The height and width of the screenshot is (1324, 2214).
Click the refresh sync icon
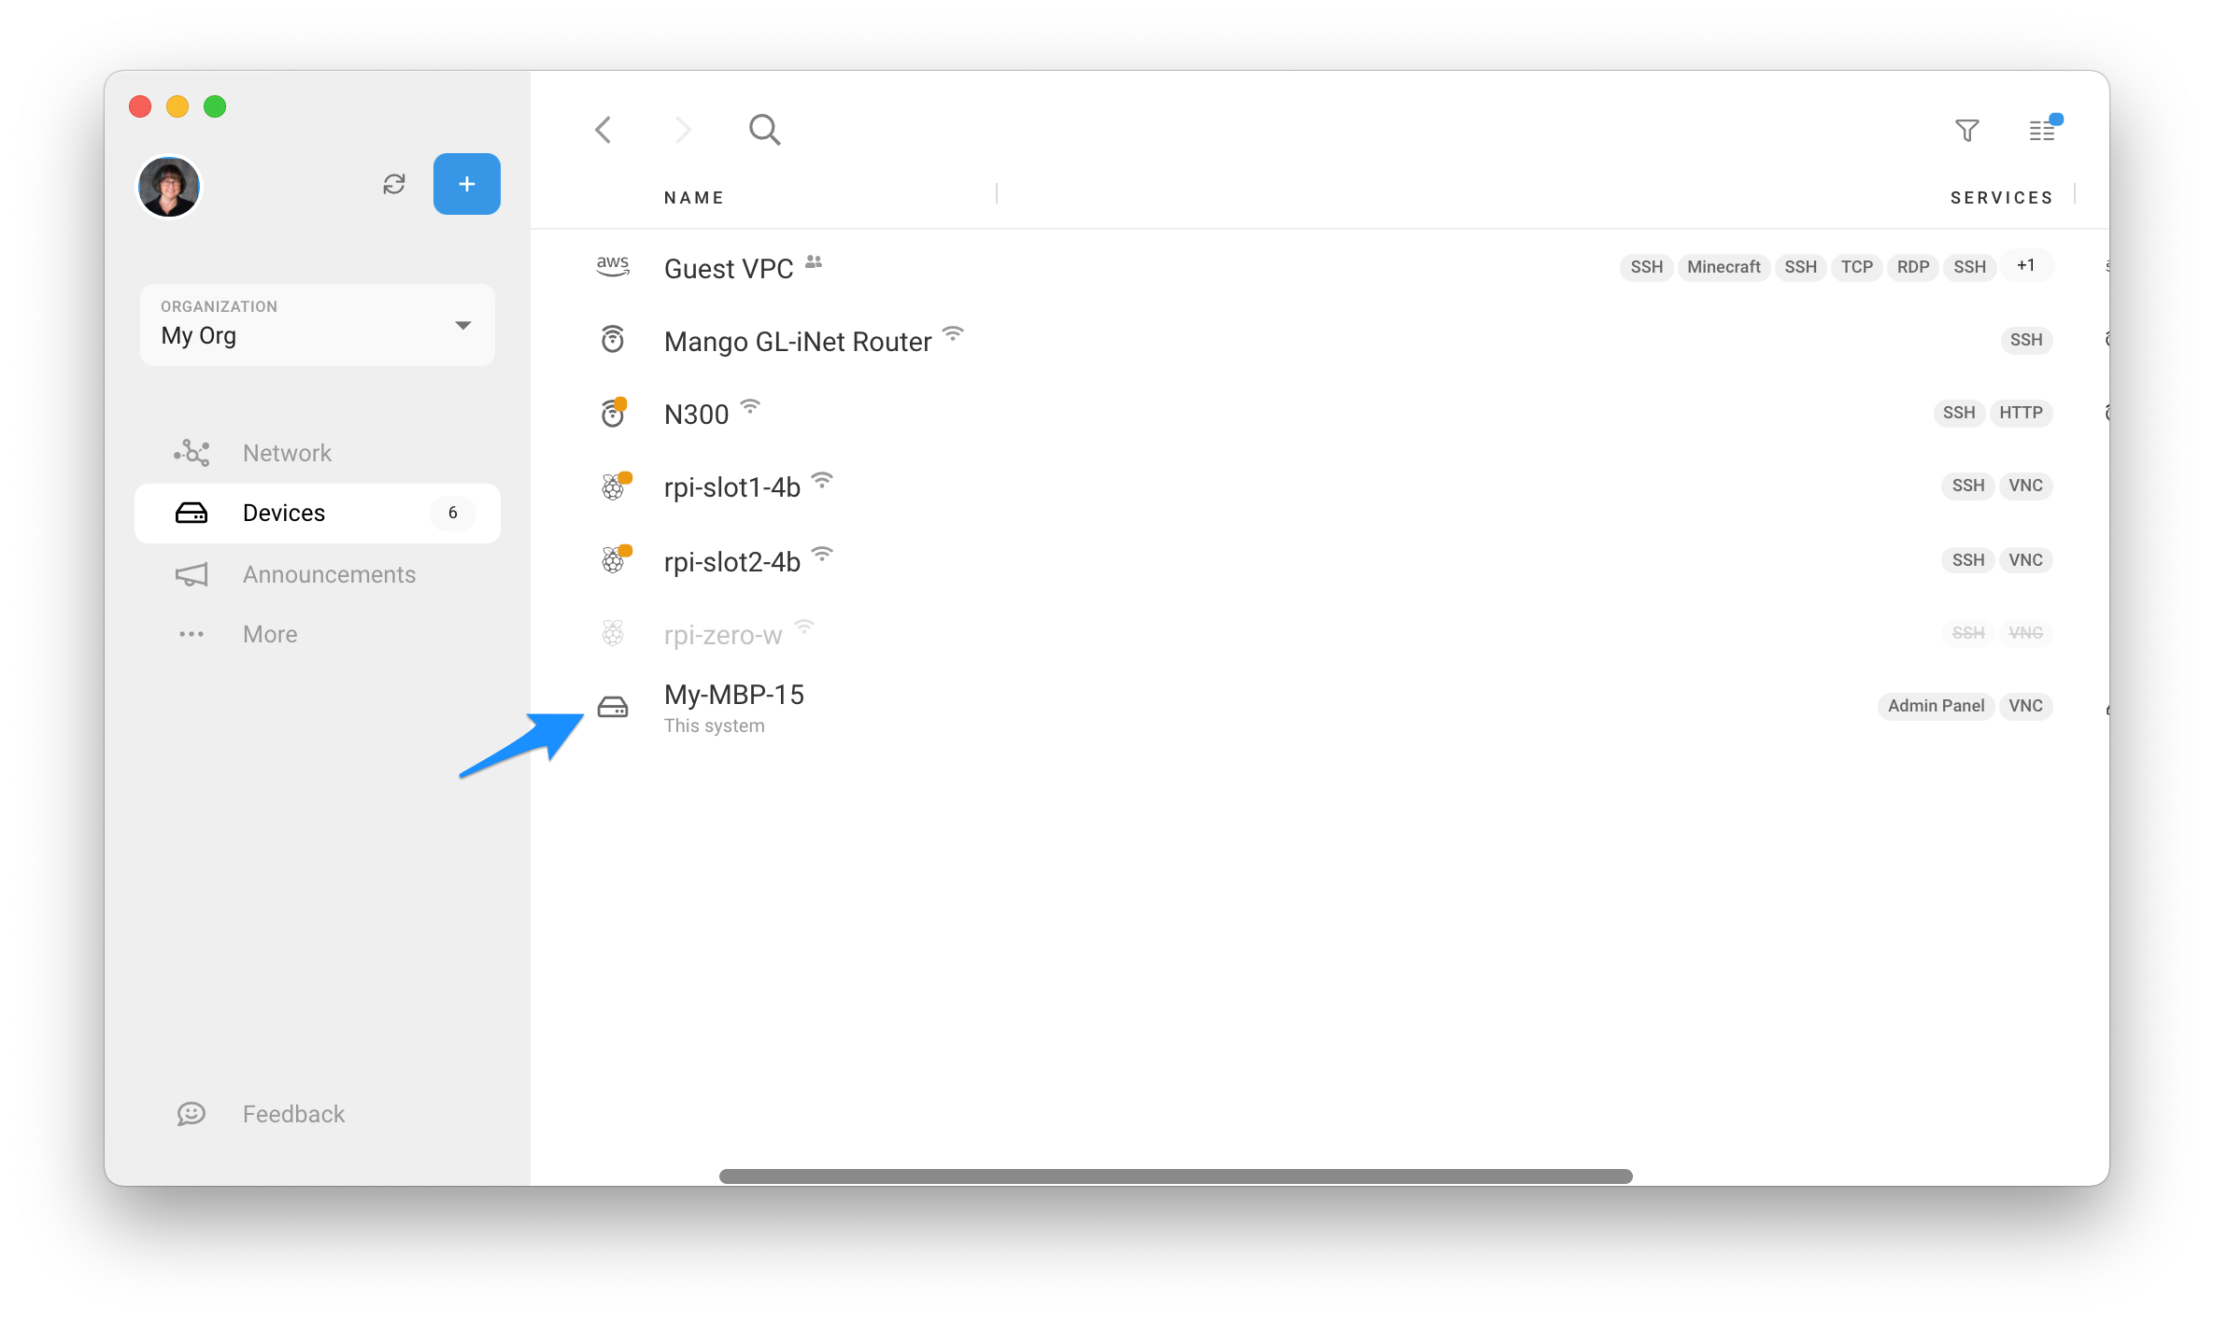[x=394, y=184]
